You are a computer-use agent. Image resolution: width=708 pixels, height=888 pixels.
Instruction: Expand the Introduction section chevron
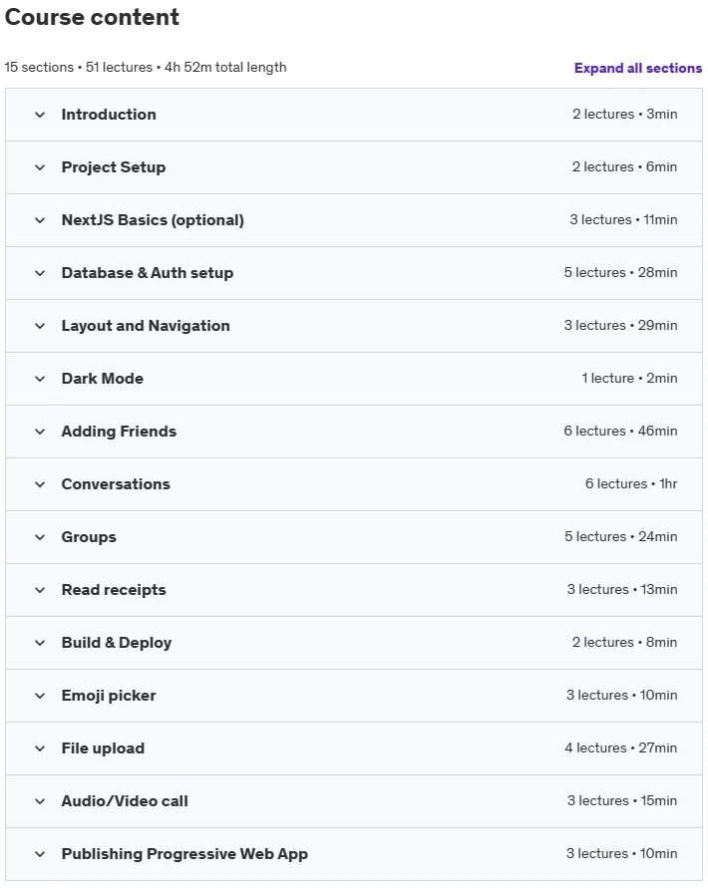[x=40, y=115]
